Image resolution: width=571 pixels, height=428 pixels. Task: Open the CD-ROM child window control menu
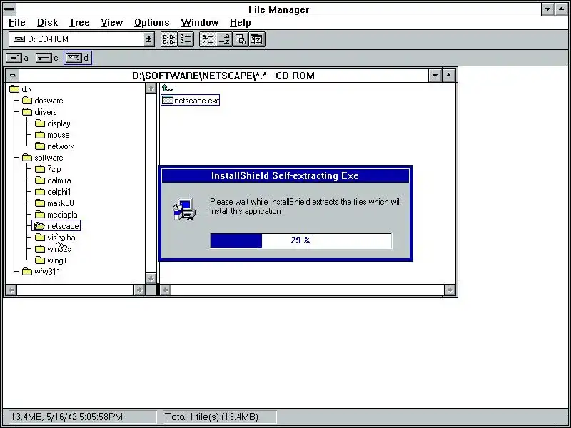pos(12,76)
